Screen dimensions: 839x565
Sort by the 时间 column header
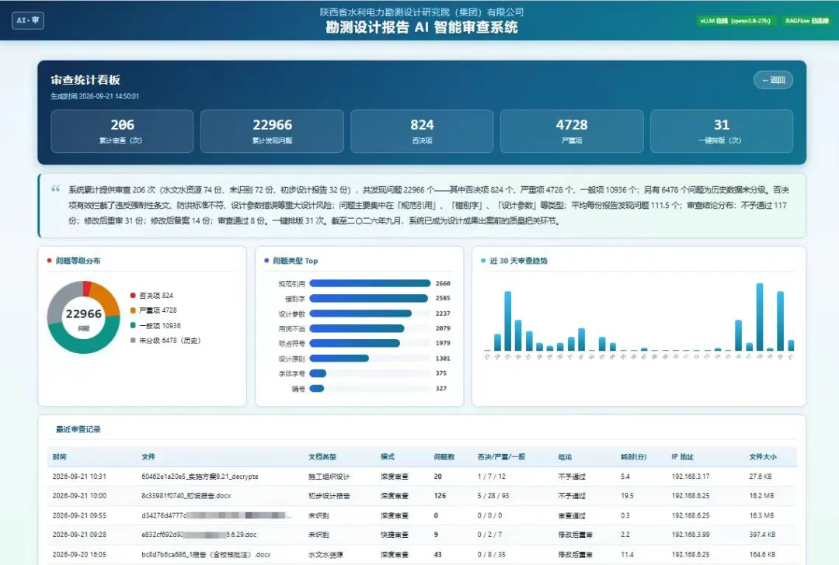[x=59, y=456]
